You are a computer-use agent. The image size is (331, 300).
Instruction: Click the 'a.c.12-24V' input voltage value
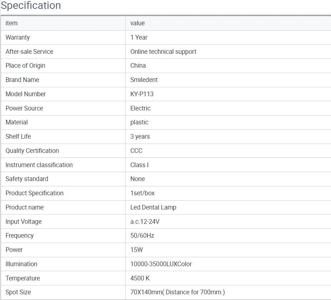coord(145,222)
